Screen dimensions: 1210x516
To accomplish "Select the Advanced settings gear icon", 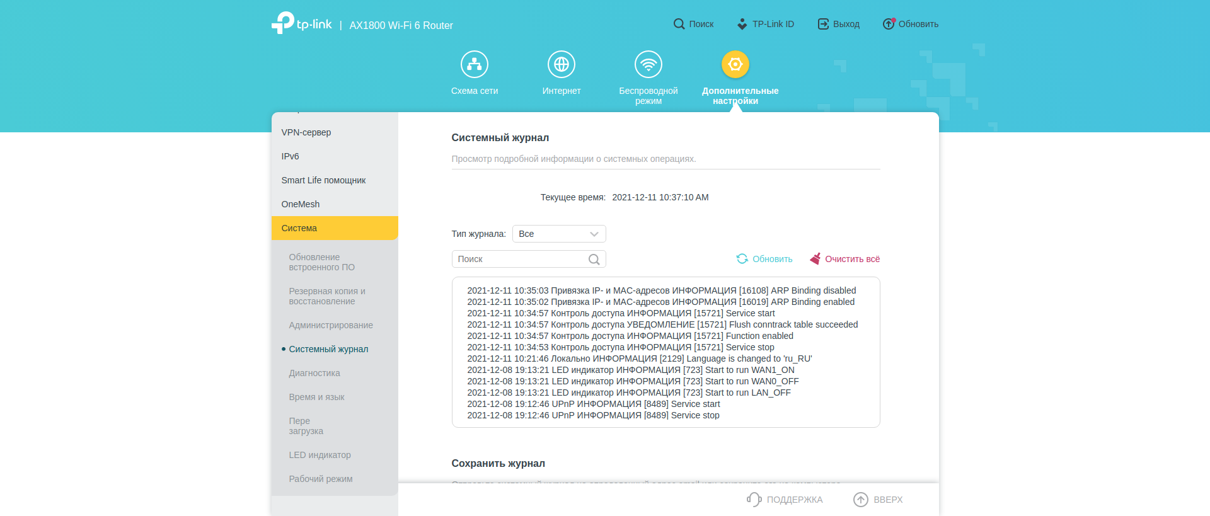I will coord(735,64).
